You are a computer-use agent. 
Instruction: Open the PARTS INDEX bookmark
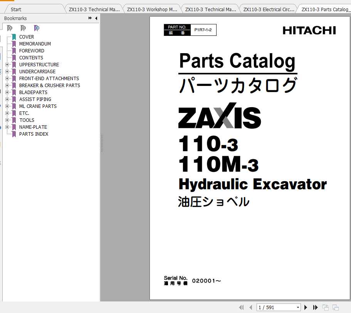click(33, 134)
